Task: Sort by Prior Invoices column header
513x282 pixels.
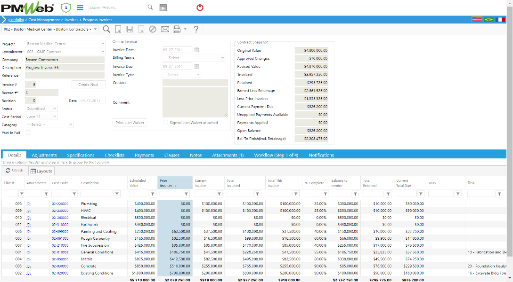Action: (x=166, y=183)
